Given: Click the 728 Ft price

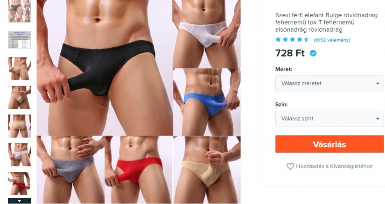Looking at the screenshot, I should click(x=290, y=53).
